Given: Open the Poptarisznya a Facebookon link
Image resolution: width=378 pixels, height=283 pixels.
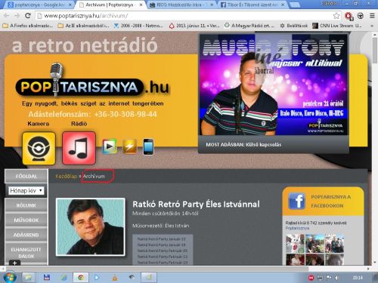Looking at the screenshot, I should coord(331,201).
